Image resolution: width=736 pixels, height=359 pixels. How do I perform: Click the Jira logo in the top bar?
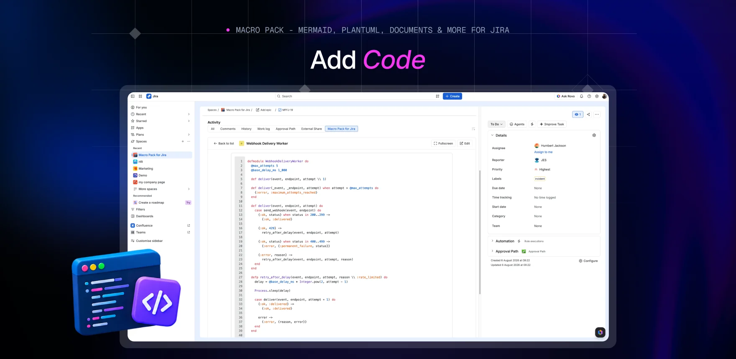point(152,96)
